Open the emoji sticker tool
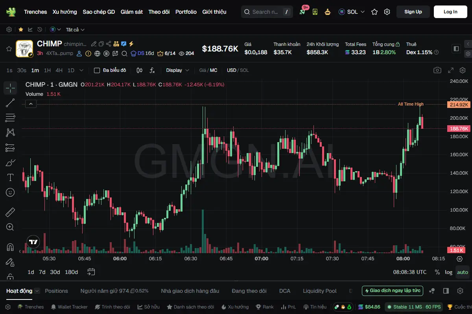Viewport: 472px width, 314px height. pyautogui.click(x=10, y=192)
